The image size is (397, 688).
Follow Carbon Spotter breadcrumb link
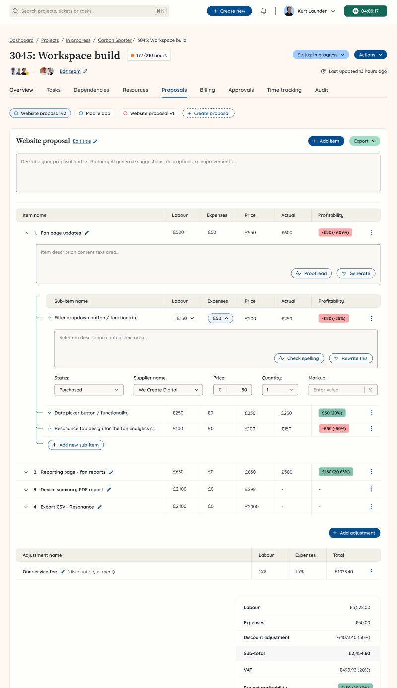[115, 40]
